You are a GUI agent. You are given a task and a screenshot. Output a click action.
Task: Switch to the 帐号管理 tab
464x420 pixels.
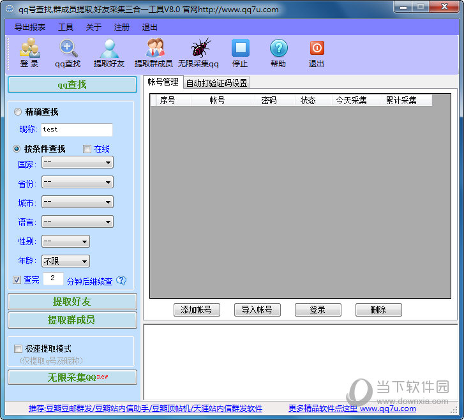click(163, 82)
